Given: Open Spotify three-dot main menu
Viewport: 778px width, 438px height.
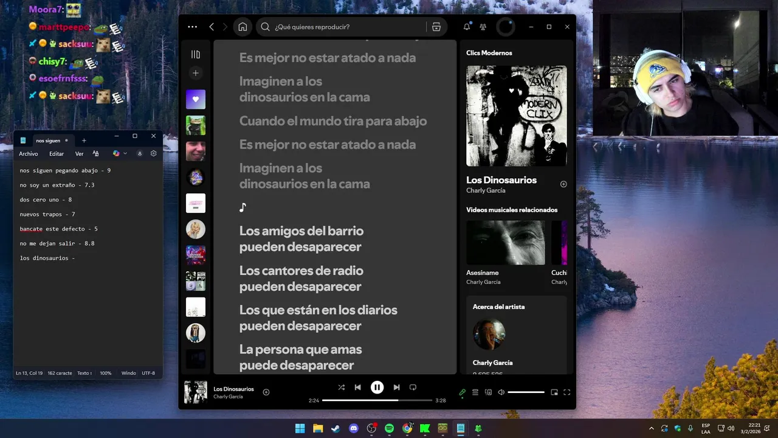Looking at the screenshot, I should (x=193, y=27).
